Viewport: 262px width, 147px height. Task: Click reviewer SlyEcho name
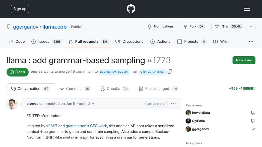[x=198, y=121]
